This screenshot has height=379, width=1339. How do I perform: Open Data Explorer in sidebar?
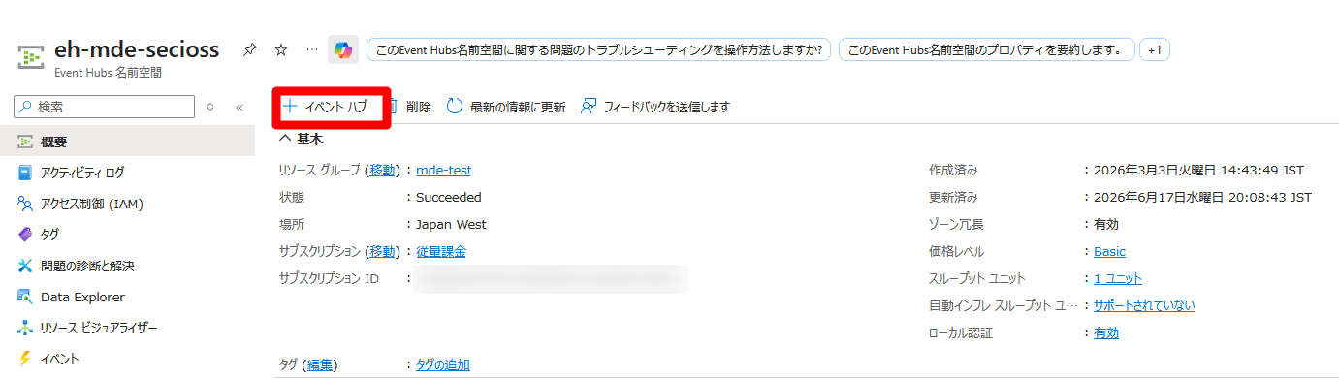[82, 297]
